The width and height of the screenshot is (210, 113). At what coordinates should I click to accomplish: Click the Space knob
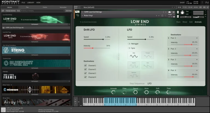(136, 92)
